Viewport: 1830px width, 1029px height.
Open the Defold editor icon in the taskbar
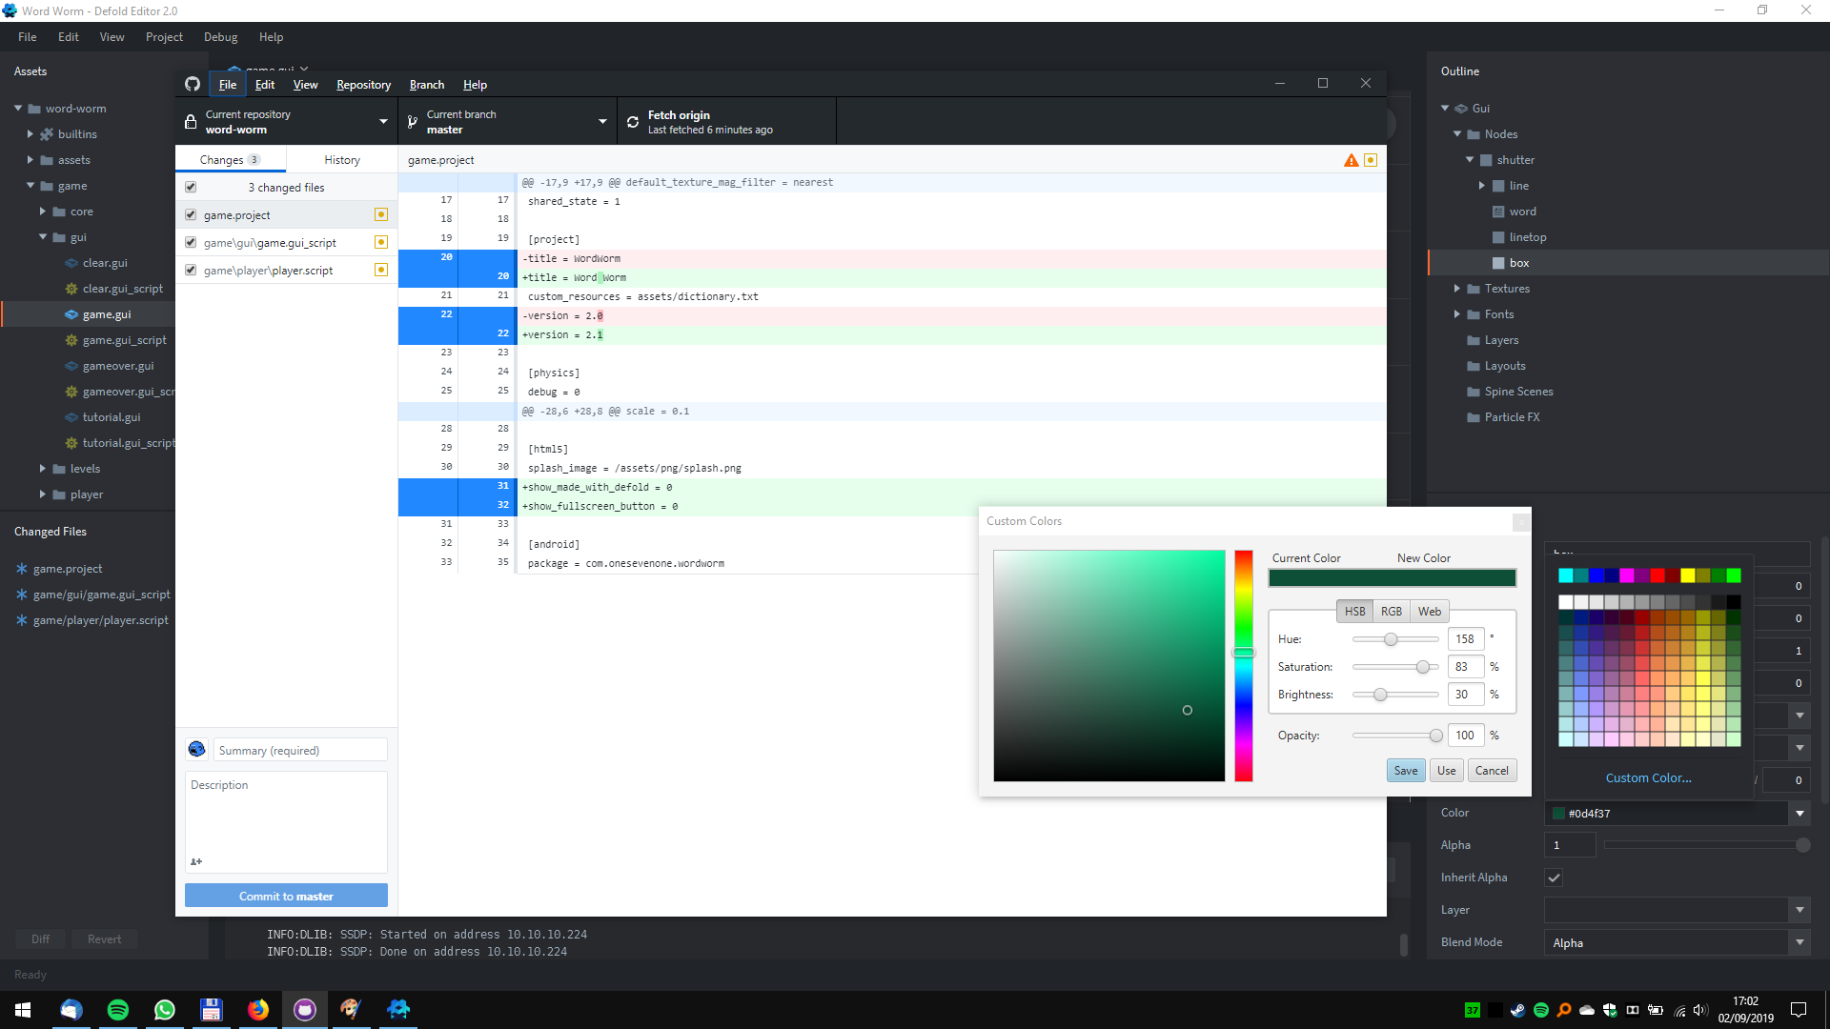tap(398, 1009)
